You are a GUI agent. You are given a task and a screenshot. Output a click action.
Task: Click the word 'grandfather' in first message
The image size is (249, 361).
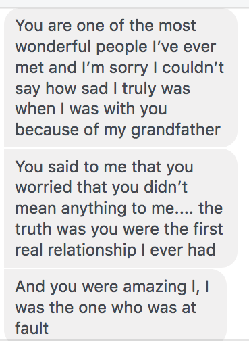(175, 130)
